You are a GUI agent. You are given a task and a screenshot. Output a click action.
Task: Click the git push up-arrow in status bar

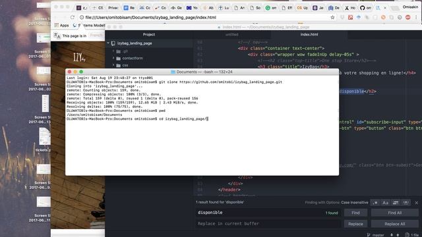[398, 235]
